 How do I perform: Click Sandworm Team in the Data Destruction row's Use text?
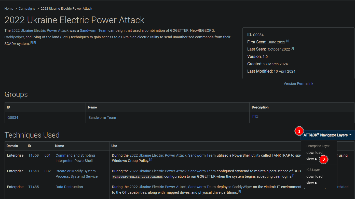coord(202,187)
